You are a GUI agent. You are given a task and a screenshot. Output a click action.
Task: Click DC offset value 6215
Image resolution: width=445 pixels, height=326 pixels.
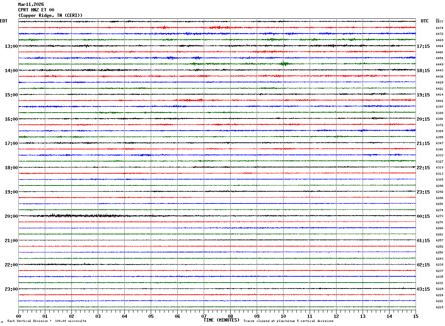pyautogui.click(x=439, y=307)
